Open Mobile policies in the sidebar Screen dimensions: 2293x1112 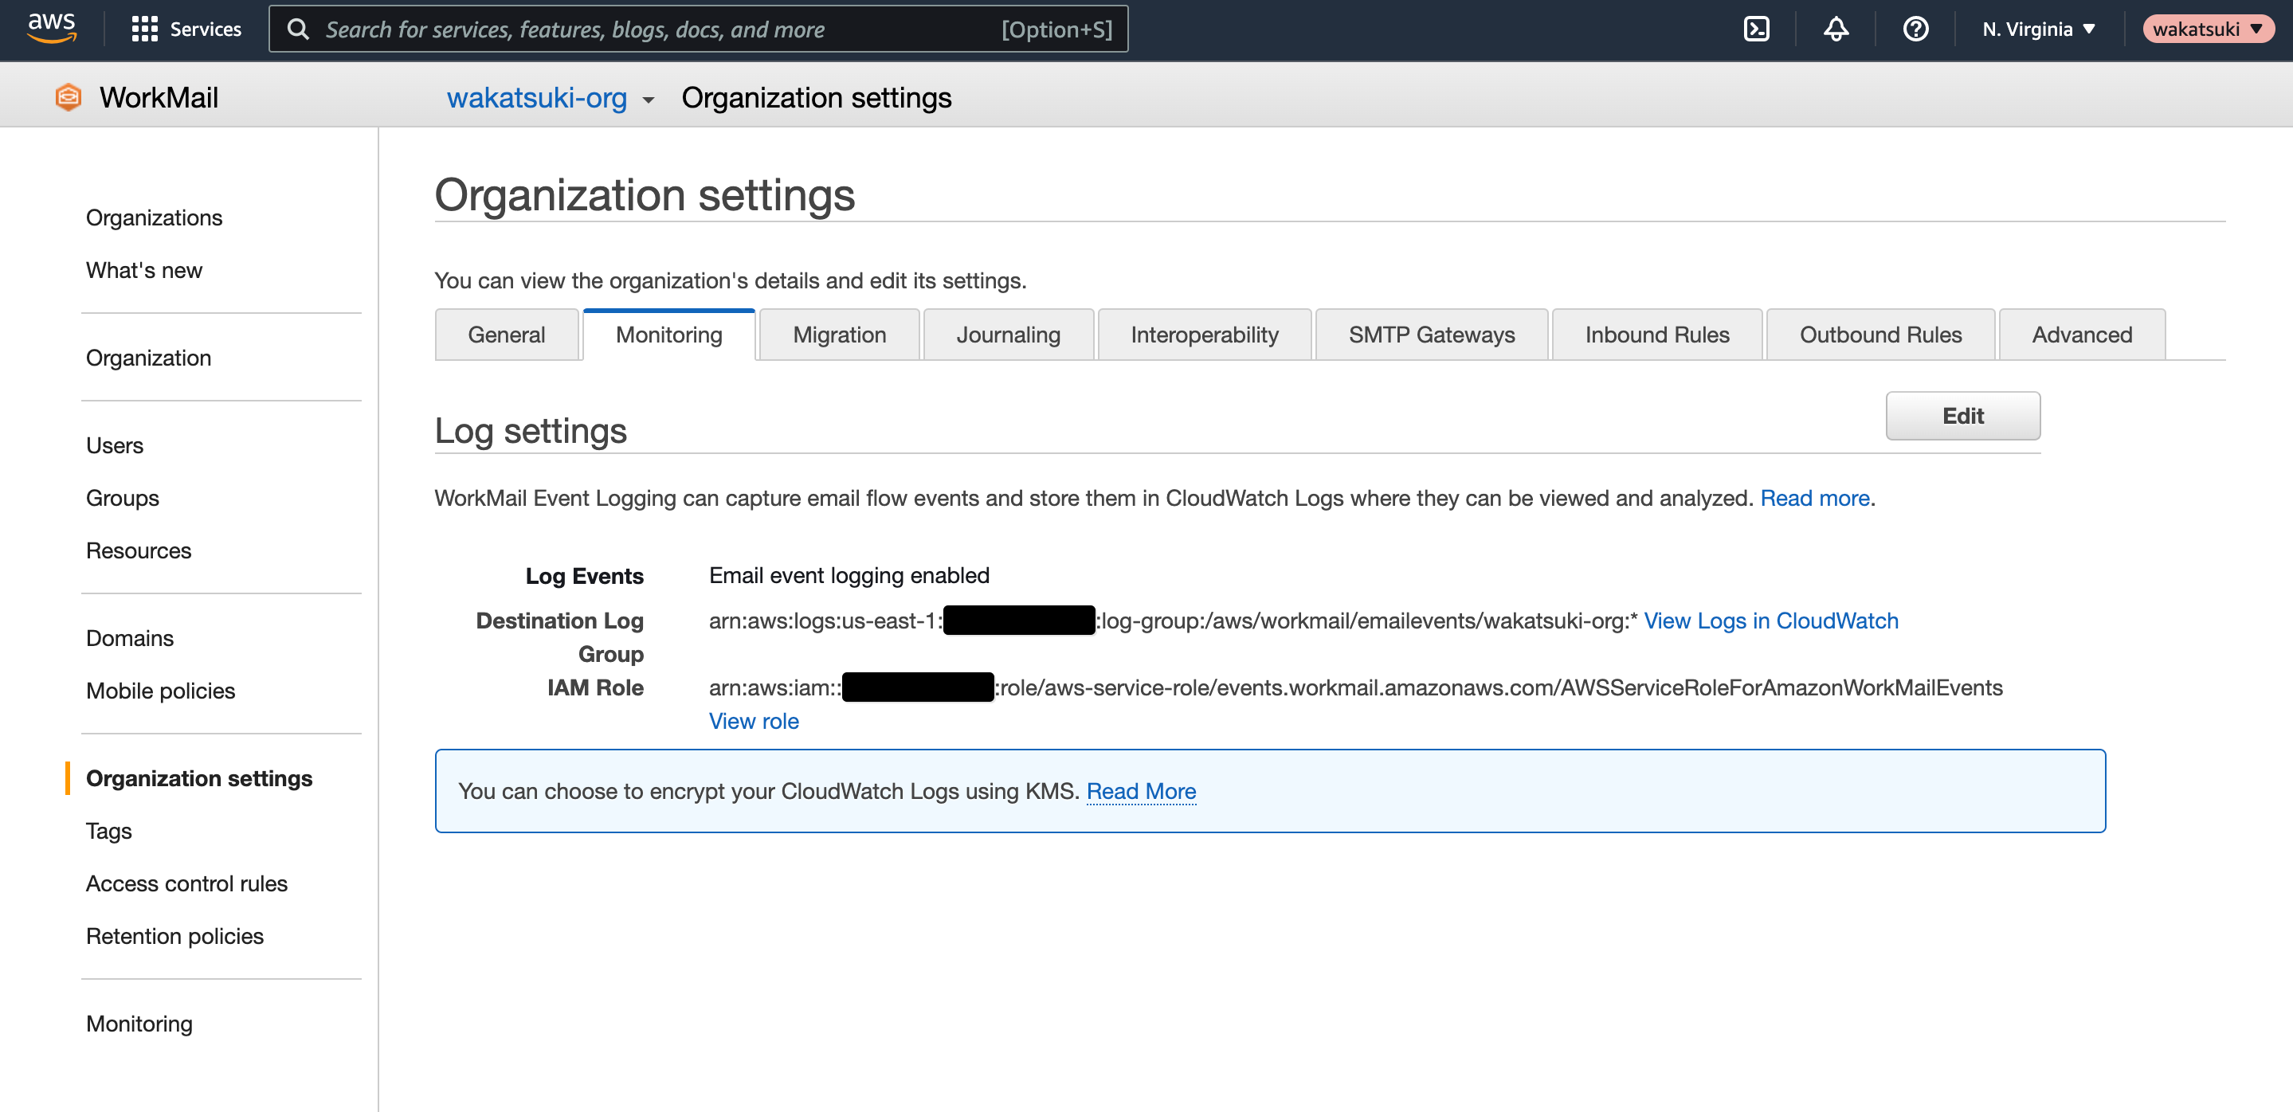(x=160, y=691)
